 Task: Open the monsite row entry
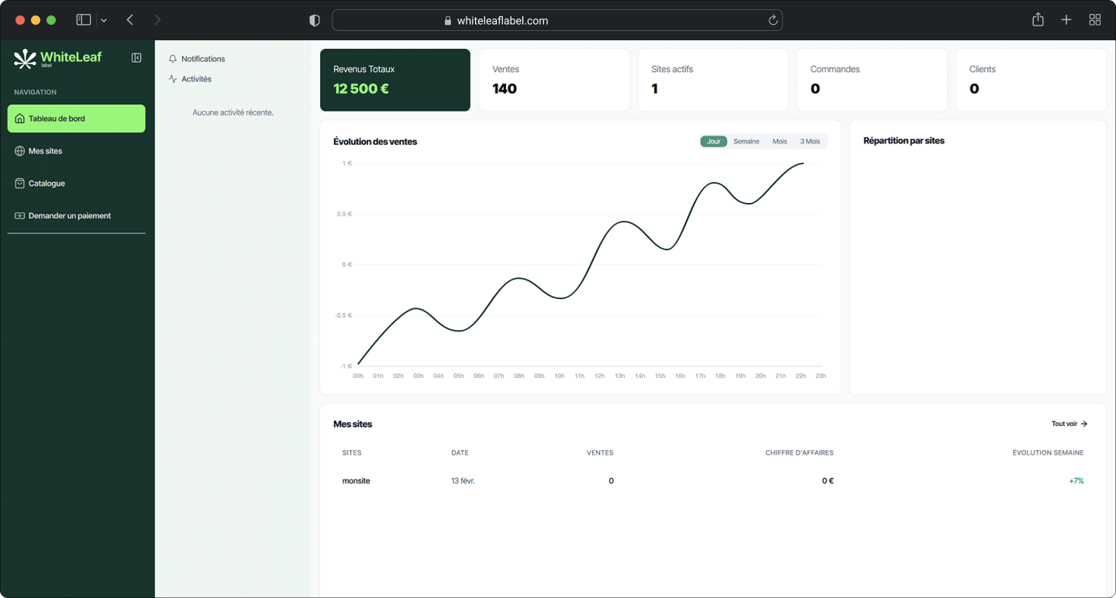tap(356, 481)
